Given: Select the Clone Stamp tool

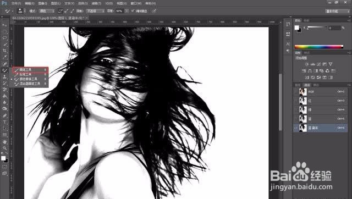Looking at the screenshot, I should click(x=4, y=77).
